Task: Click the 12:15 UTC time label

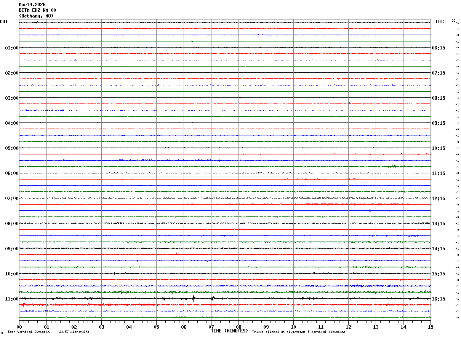Action: tap(438, 199)
